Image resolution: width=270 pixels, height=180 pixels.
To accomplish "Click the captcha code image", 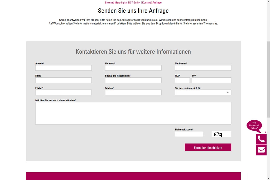I will point(221,134).
